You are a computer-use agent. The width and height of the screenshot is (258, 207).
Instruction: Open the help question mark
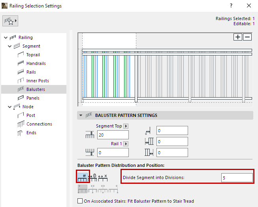pyautogui.click(x=231, y=6)
